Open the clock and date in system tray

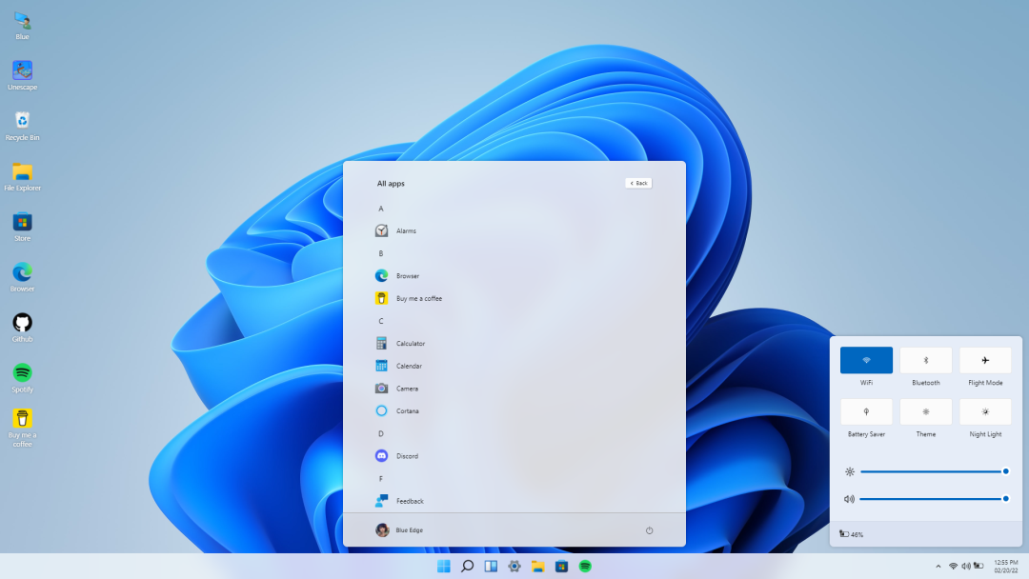[x=1007, y=565]
